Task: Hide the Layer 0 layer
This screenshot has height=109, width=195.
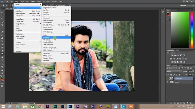Action: coord(168,82)
